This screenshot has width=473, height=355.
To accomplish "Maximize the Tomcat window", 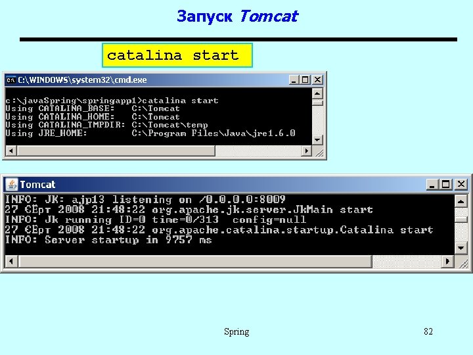I will [x=446, y=184].
